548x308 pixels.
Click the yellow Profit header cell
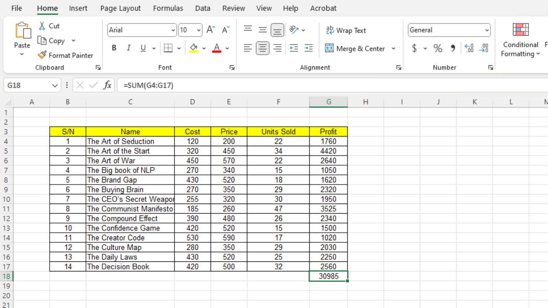(328, 131)
